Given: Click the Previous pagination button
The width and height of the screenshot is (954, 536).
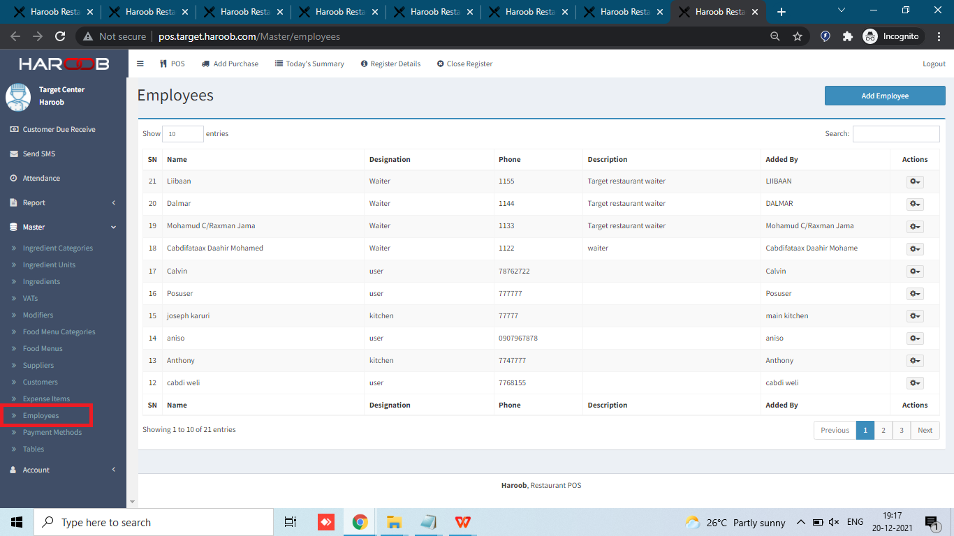Looking at the screenshot, I should [x=835, y=430].
